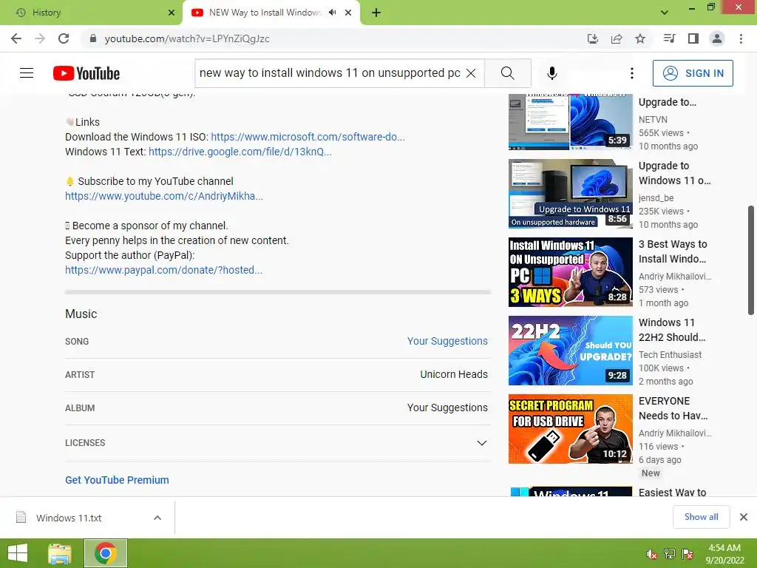Click the muted volume tray icon

coord(652,554)
